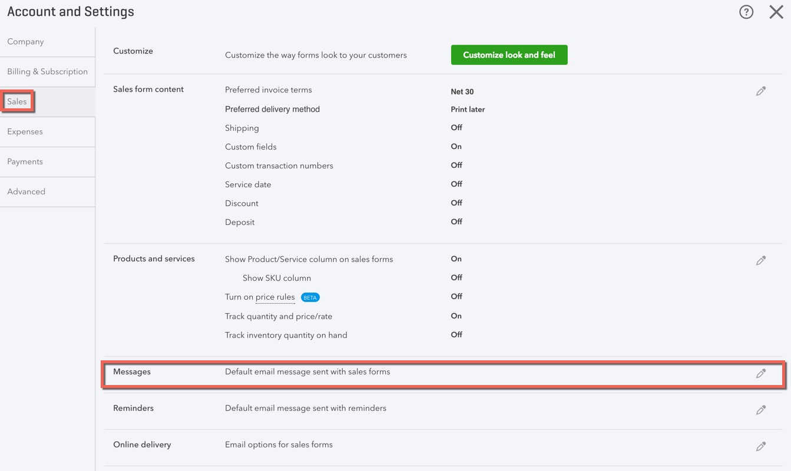Open the Messages default email row
Viewport: 791px width, 471px height.
tap(443, 374)
